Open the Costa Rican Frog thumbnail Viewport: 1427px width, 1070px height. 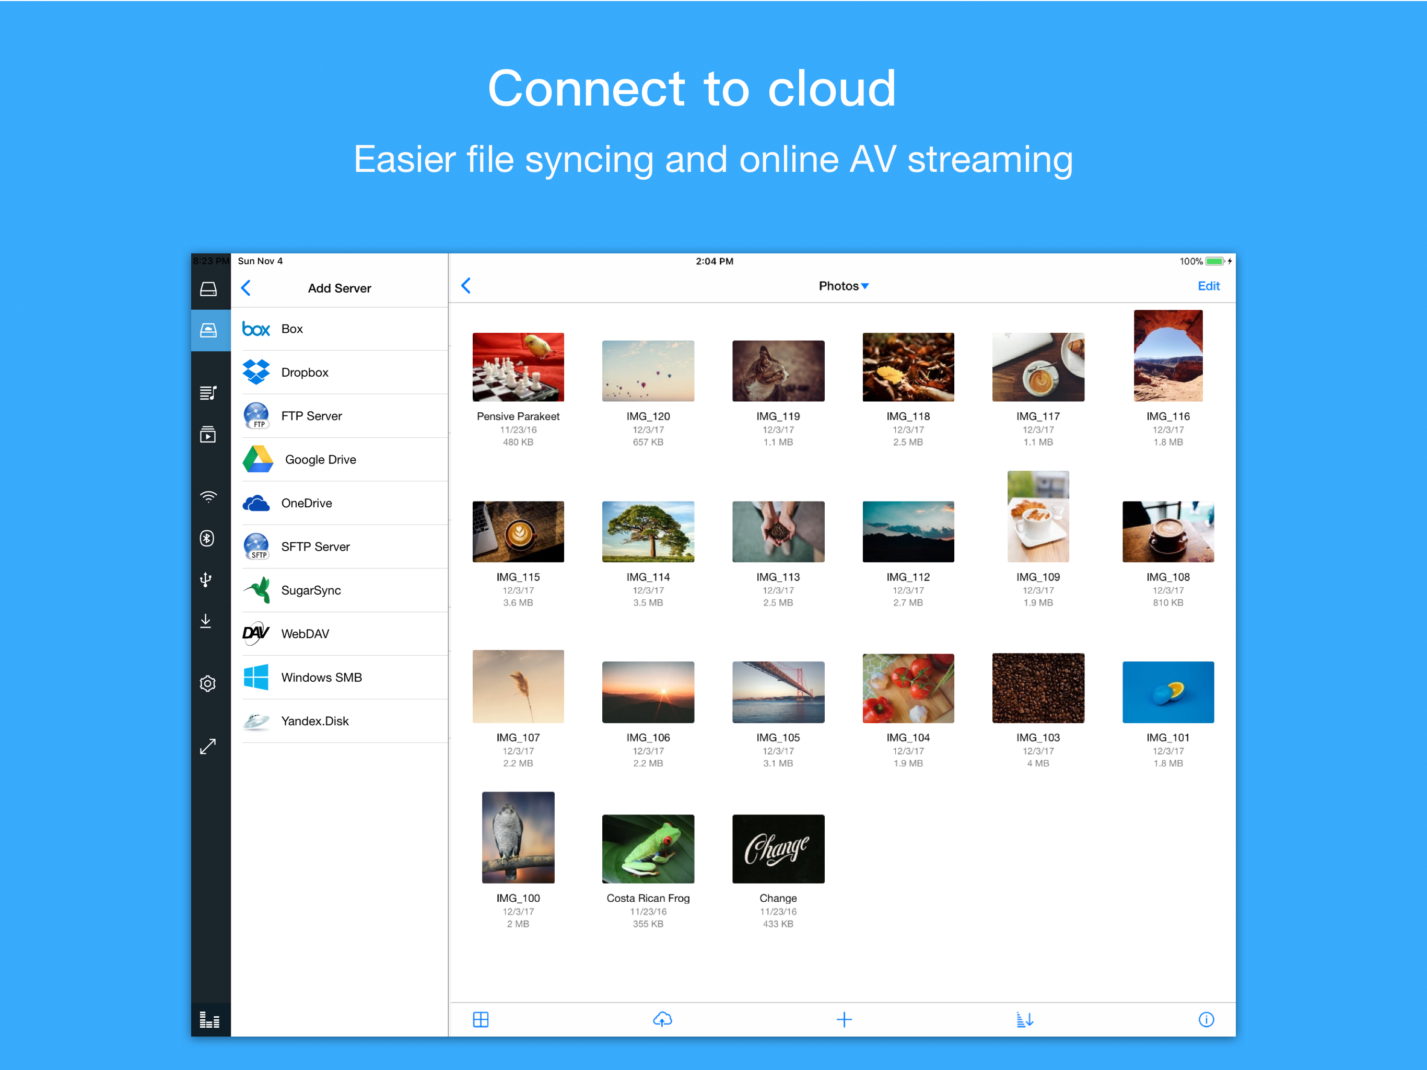pos(648,848)
